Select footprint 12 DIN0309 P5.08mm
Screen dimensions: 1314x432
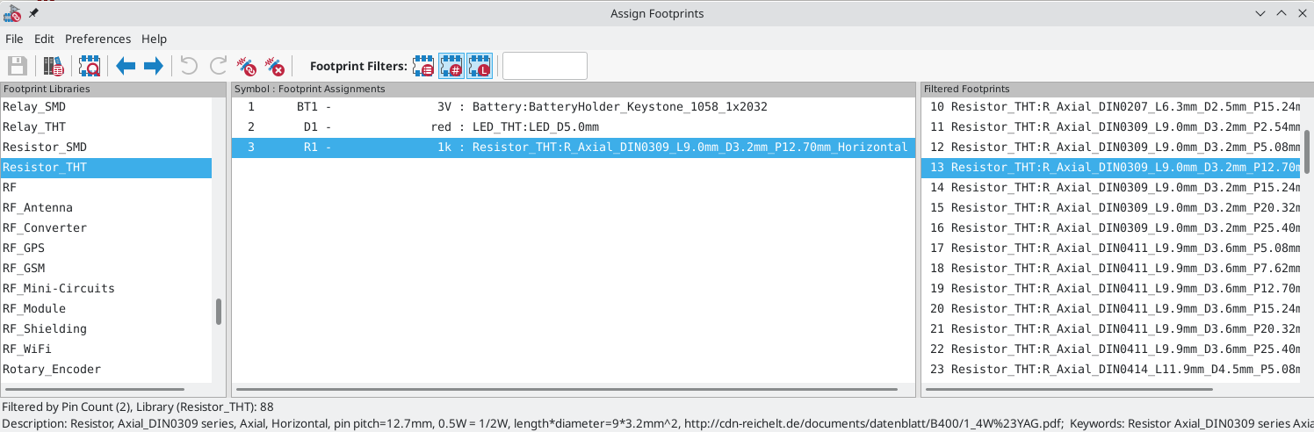tap(1111, 147)
